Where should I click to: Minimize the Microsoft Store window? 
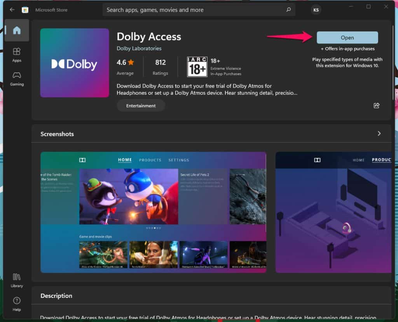click(351, 7)
